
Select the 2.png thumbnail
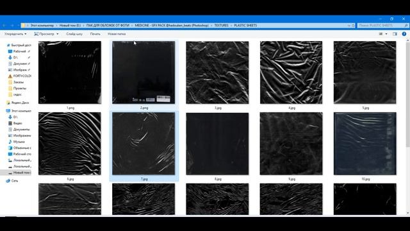point(143,73)
